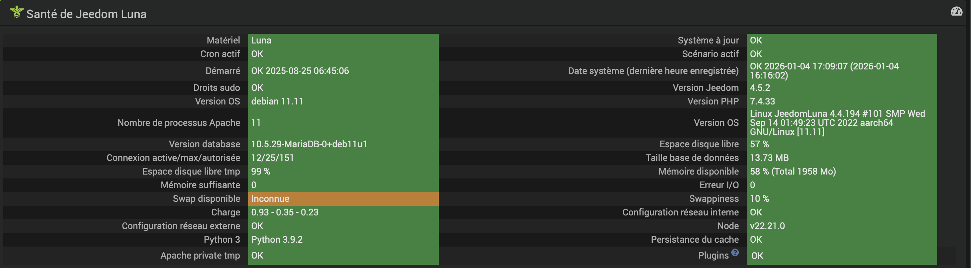Click the Linux JeedomLuna kernel version text

pos(837,123)
